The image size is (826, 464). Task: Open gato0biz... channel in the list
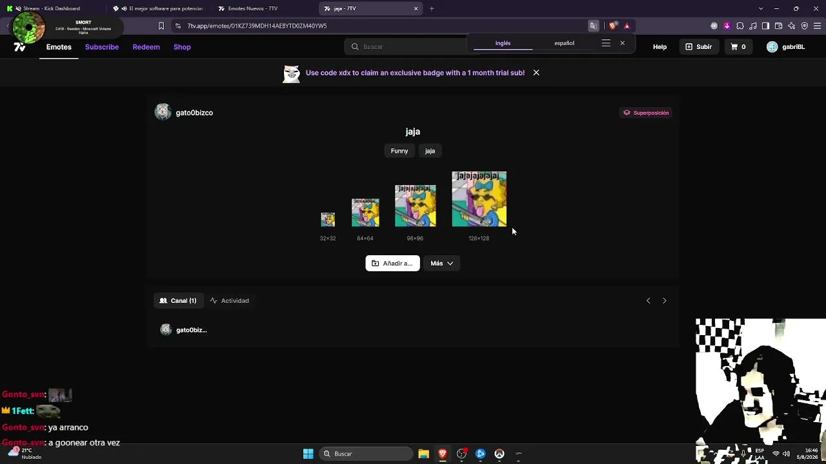(183, 330)
